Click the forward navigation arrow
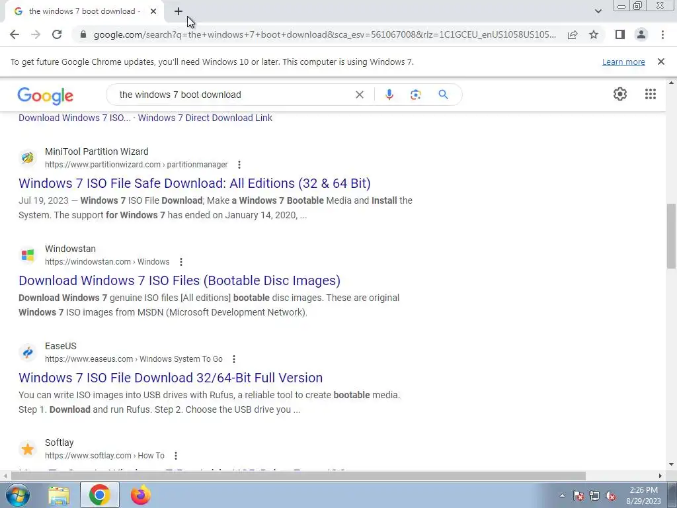 (36, 34)
